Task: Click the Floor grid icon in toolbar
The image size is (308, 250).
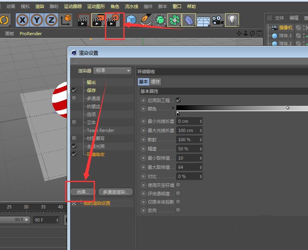Action: [203, 20]
